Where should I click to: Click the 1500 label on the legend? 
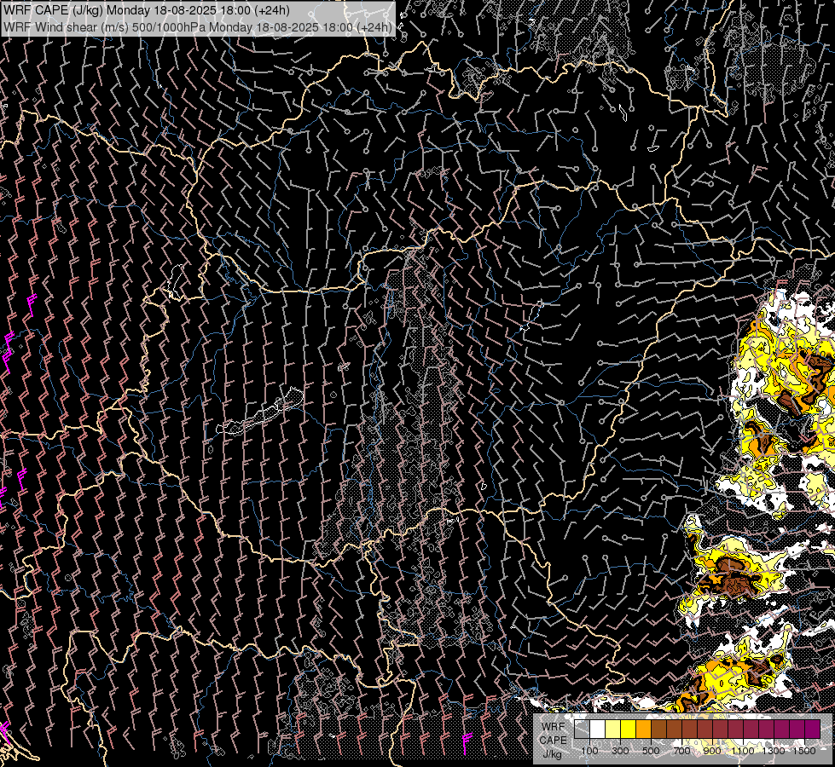pos(804,751)
